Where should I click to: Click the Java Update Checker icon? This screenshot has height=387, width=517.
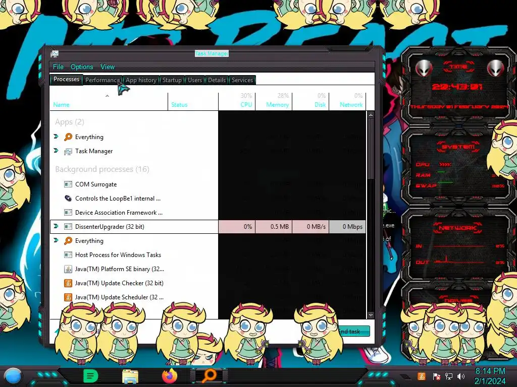coord(68,283)
